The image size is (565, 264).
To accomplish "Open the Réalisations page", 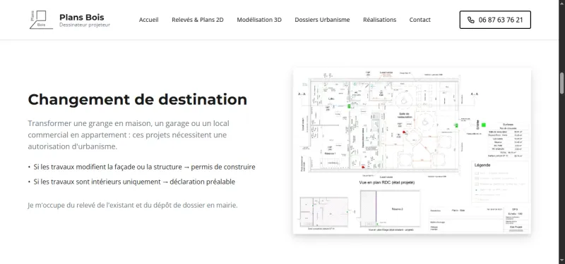I will (x=379, y=20).
